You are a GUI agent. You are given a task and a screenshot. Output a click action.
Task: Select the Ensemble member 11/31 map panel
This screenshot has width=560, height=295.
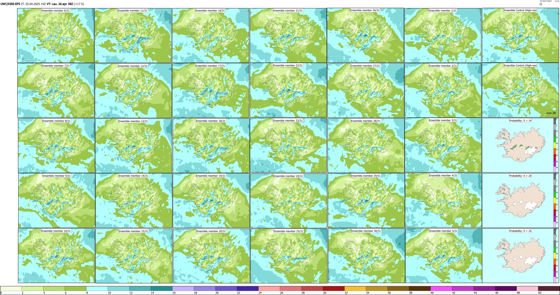pos(133,35)
